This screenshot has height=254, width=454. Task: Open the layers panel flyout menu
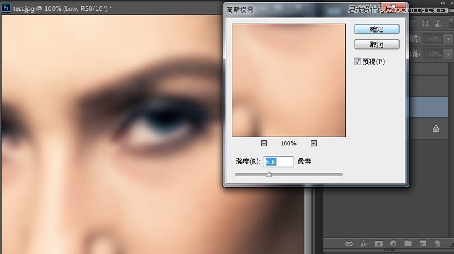tap(450, 10)
